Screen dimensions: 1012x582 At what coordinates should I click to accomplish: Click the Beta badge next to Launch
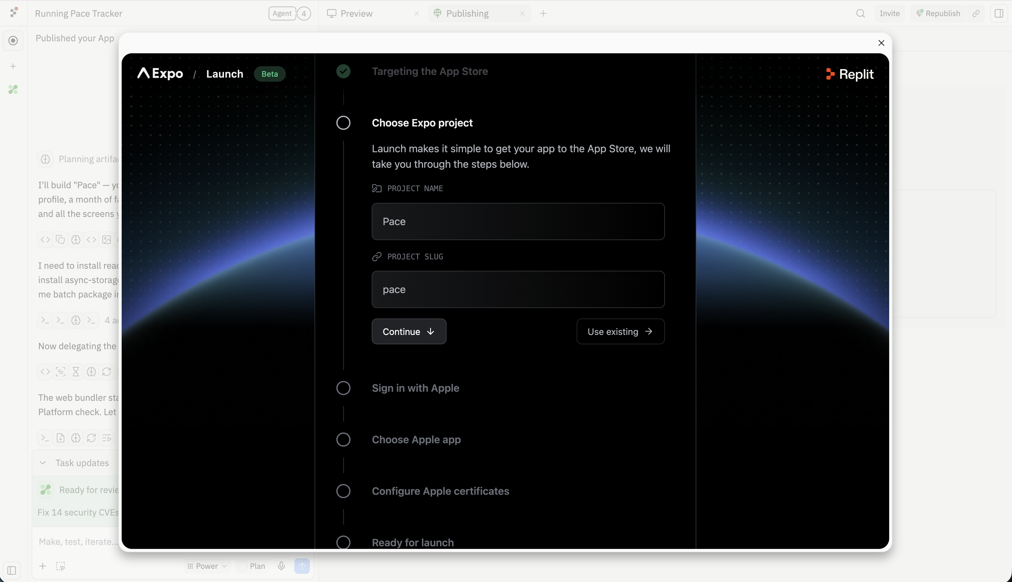point(270,74)
